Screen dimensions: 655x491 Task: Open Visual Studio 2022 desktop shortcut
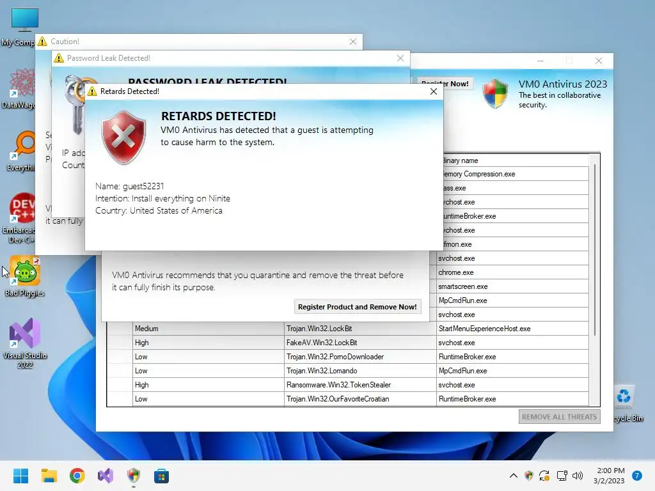25,343
